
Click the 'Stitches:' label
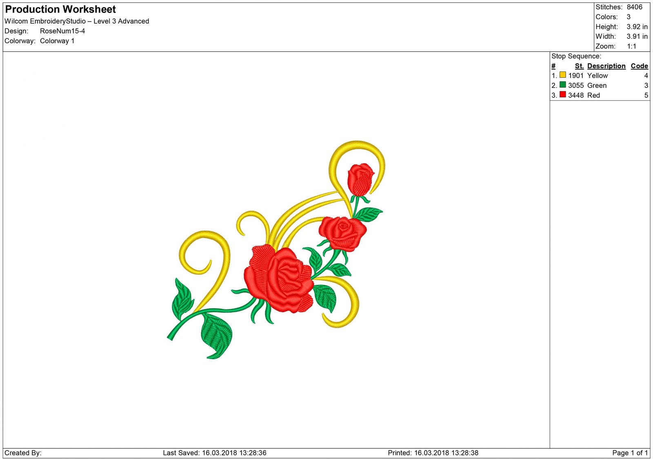click(x=609, y=7)
